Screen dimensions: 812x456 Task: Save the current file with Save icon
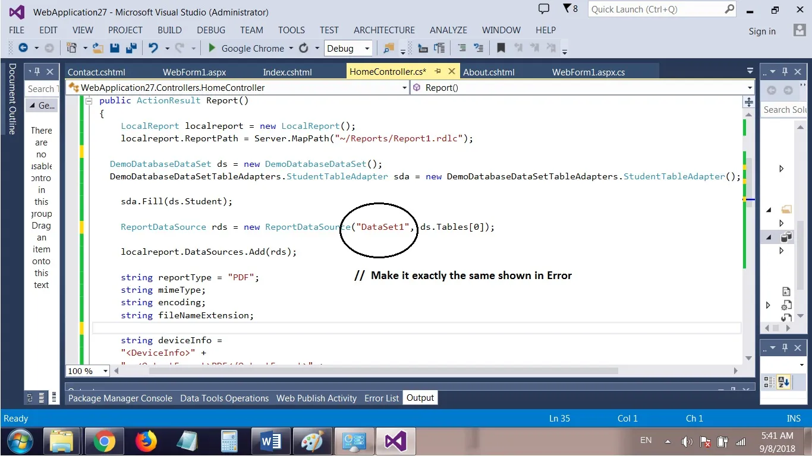click(x=115, y=48)
